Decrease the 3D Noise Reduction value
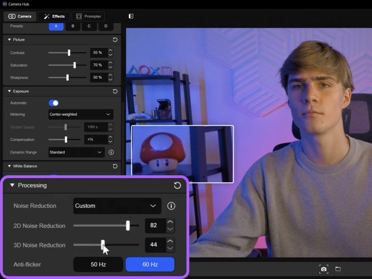Viewport: 372px width, 279px height. pos(170,248)
